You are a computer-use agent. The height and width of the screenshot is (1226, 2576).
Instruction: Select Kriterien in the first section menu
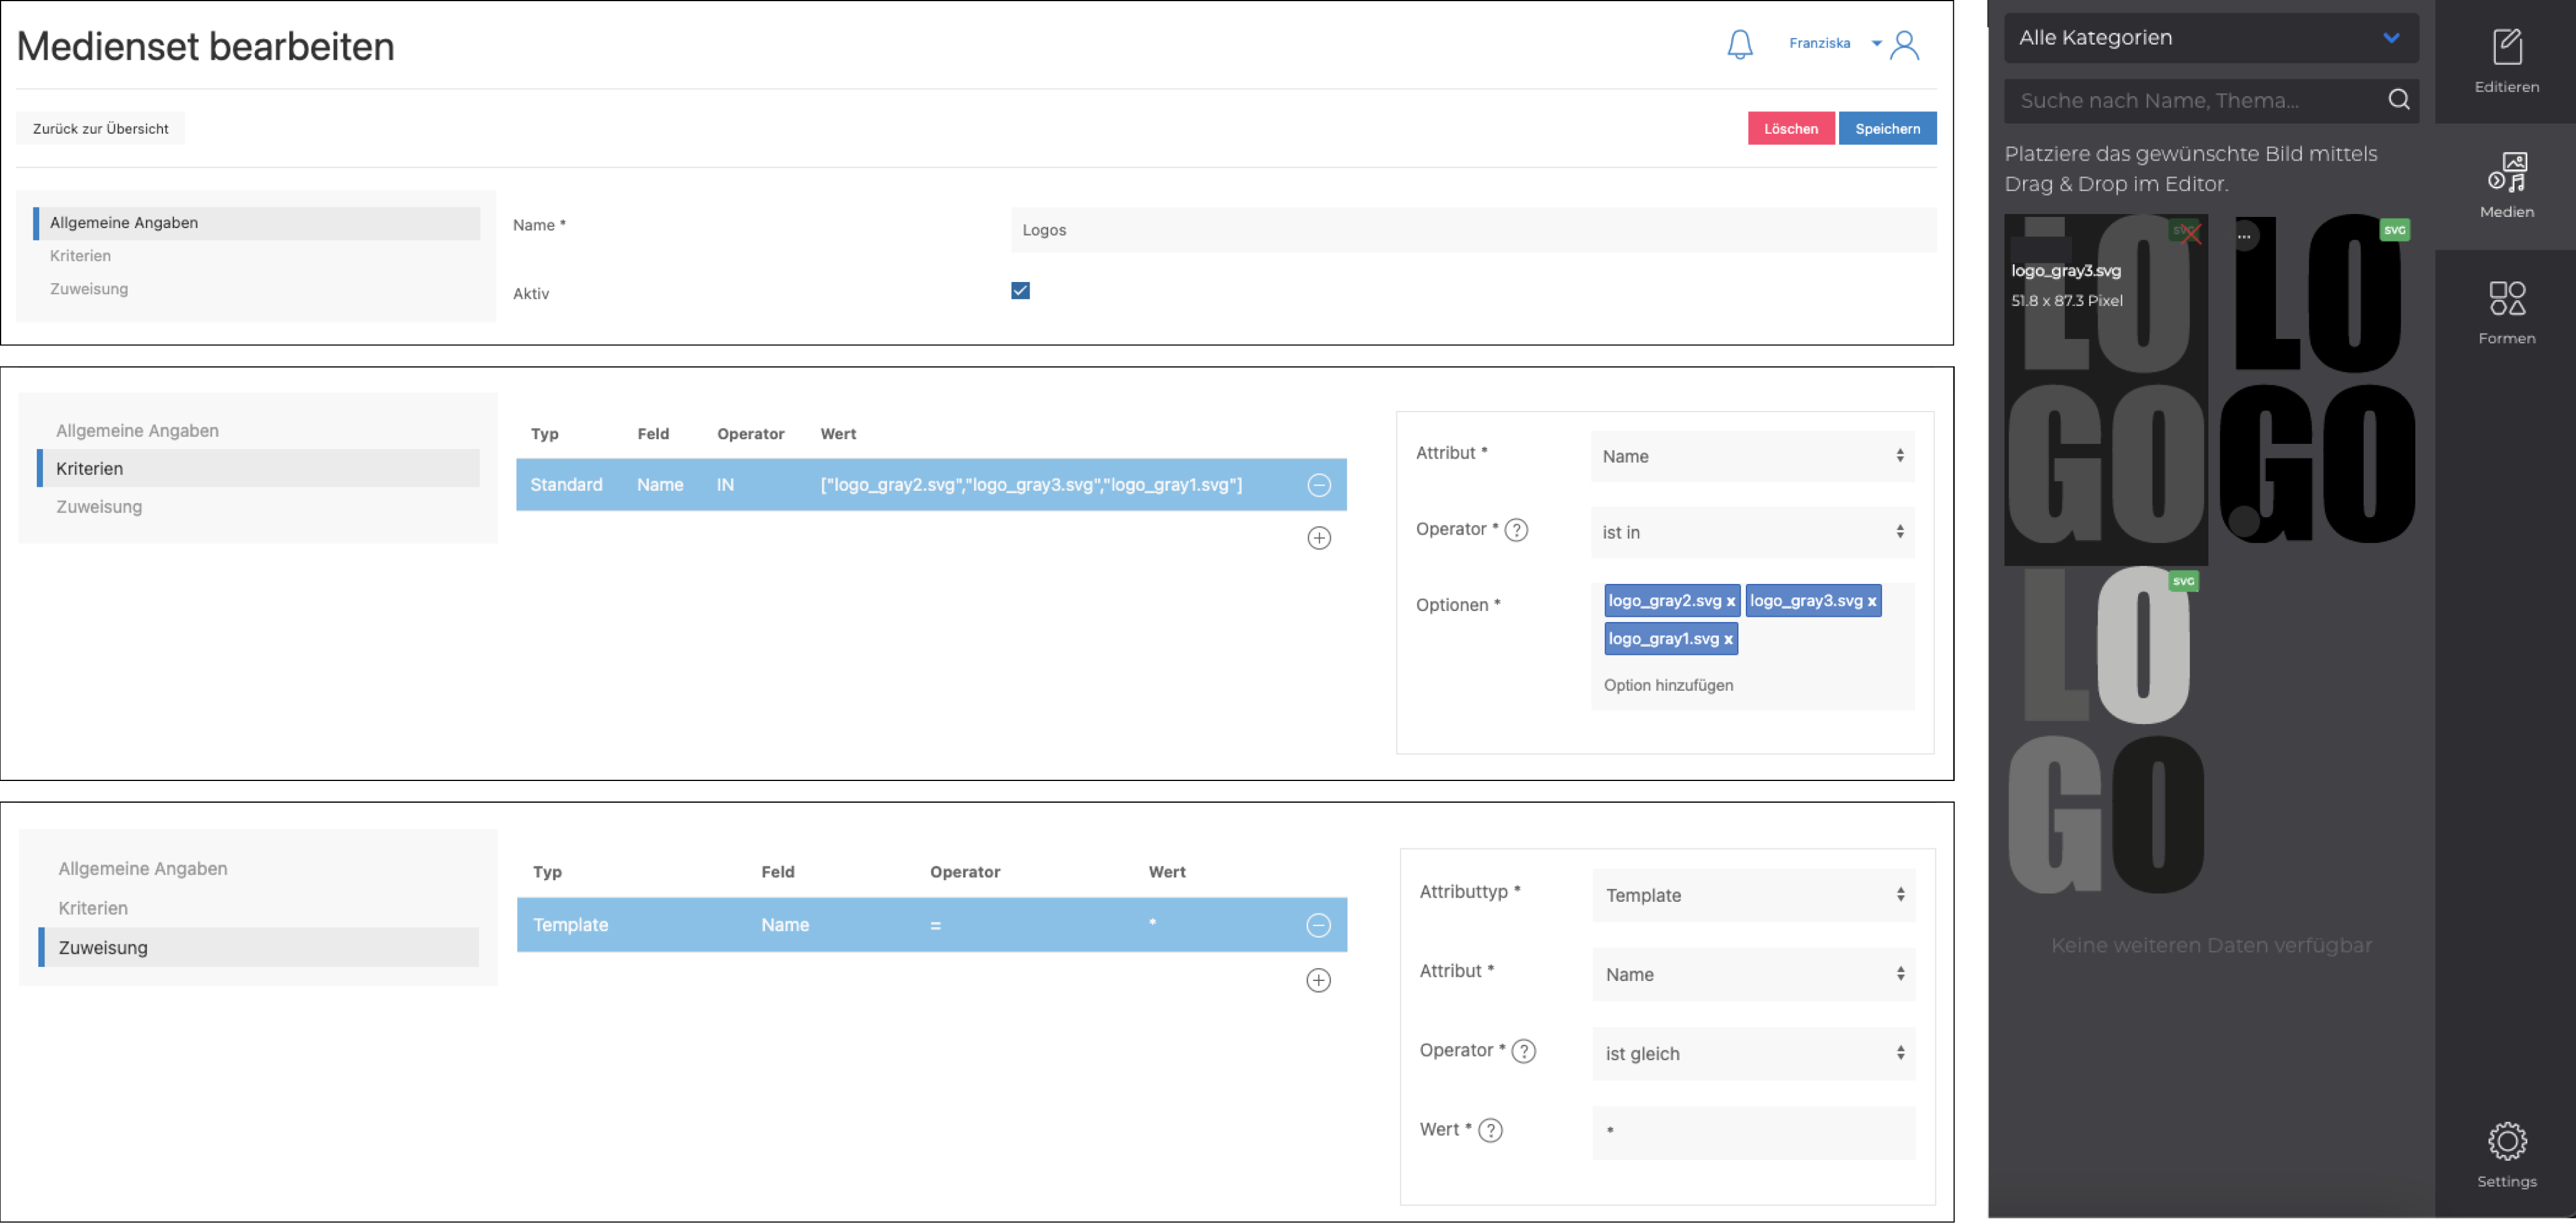[x=80, y=256]
